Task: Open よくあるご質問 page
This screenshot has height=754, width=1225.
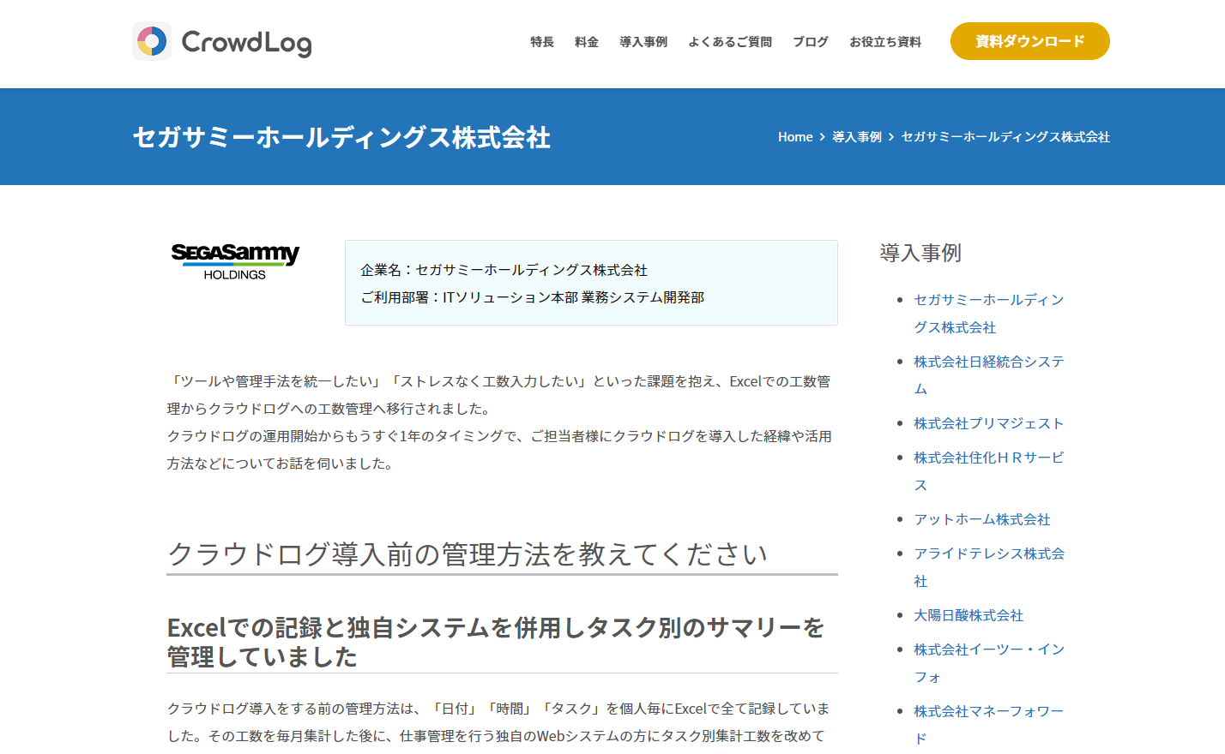Action: point(729,42)
